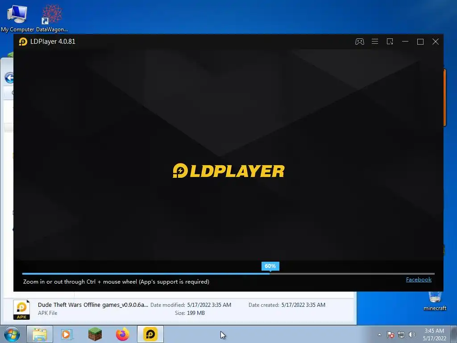Open the minecraft desktop icon

coord(435,301)
